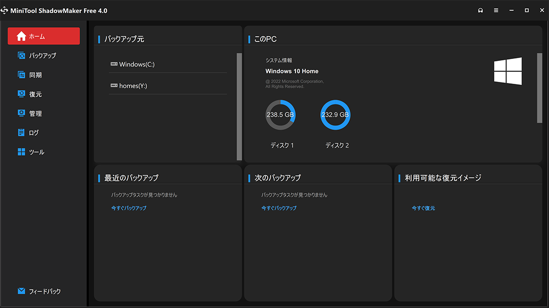
Task: Click the Disk 2 232.9 GB usage ring
Action: (335, 115)
